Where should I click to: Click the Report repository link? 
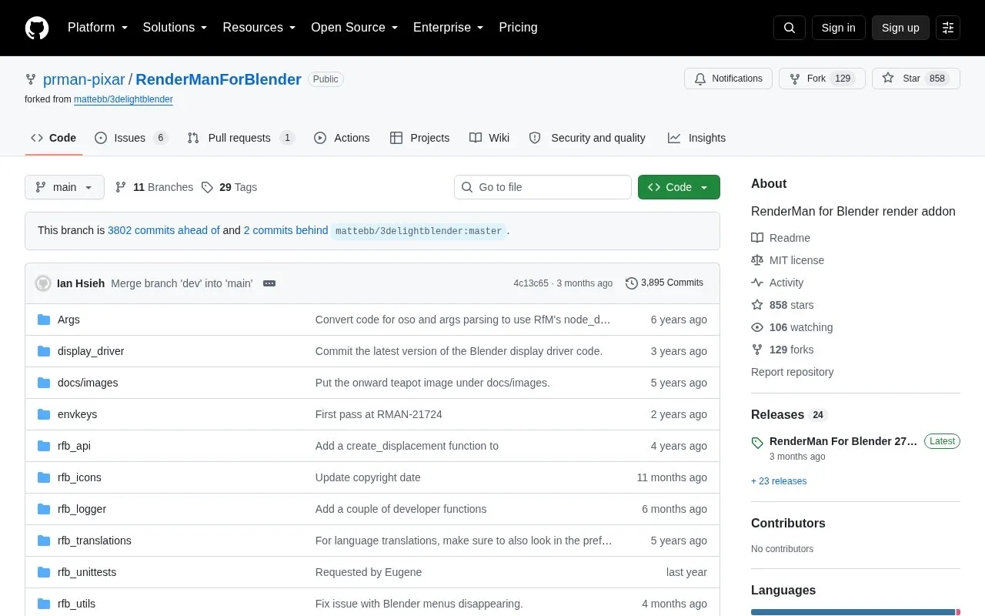point(792,372)
